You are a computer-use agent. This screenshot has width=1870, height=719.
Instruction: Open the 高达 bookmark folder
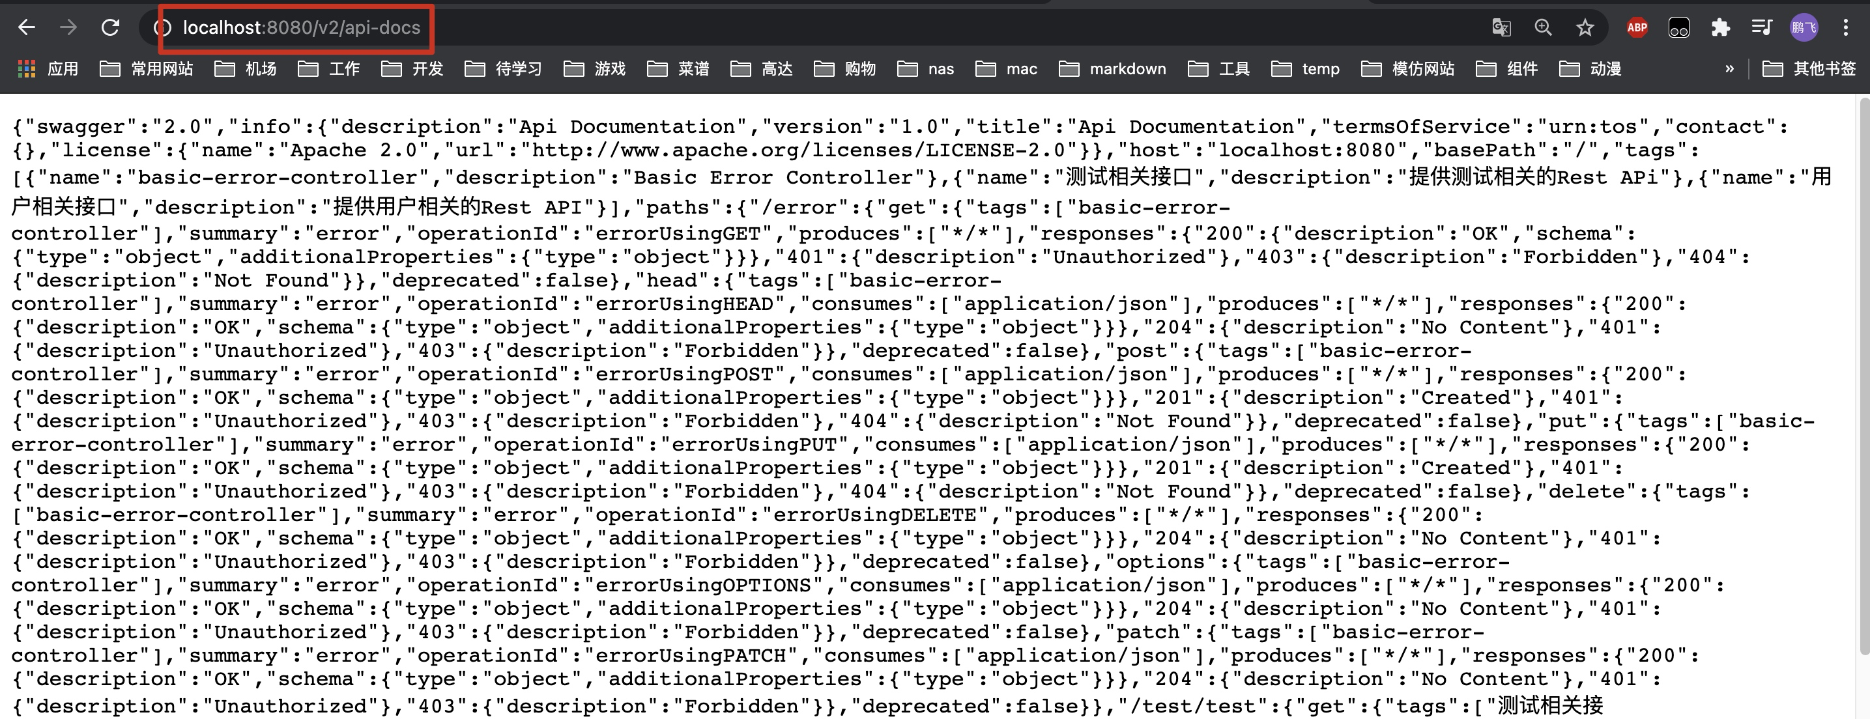click(x=762, y=69)
